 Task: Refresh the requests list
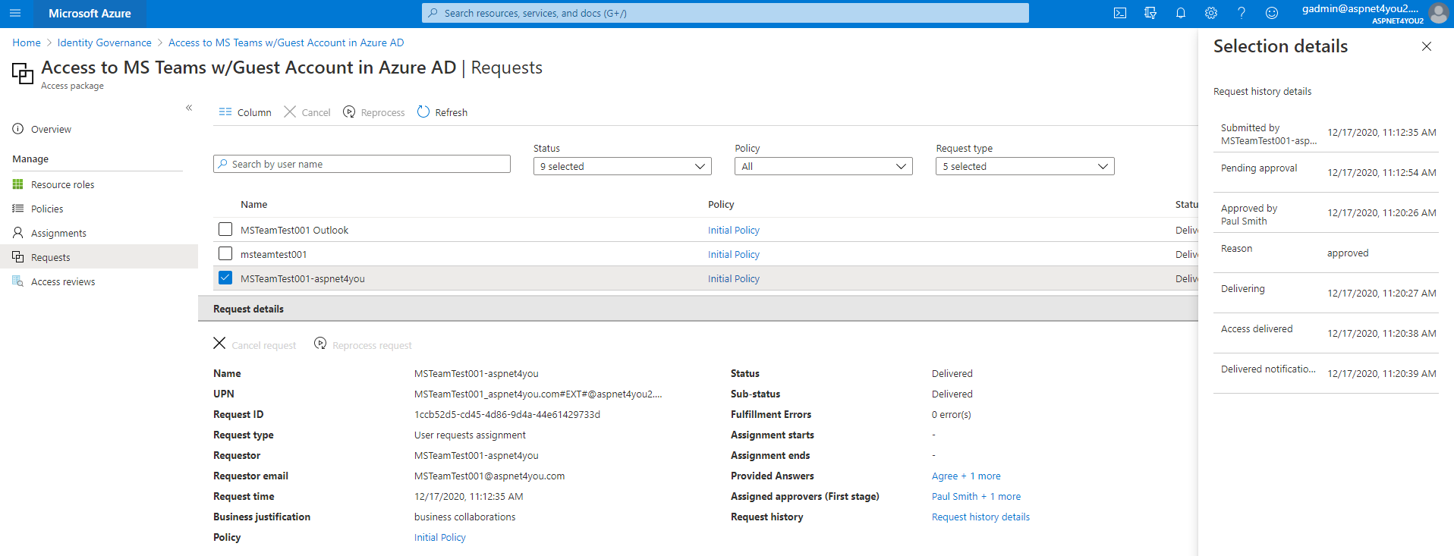tap(442, 112)
